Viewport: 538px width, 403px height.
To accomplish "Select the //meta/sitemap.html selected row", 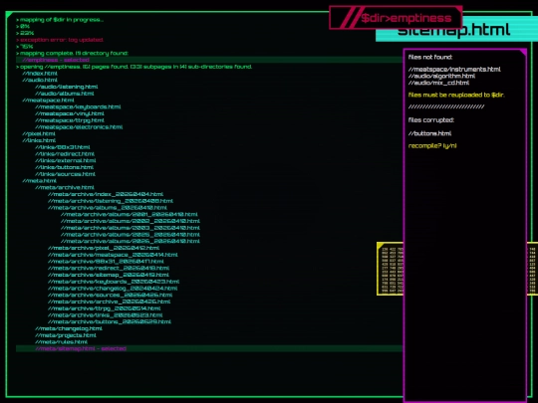I will [209, 348].
